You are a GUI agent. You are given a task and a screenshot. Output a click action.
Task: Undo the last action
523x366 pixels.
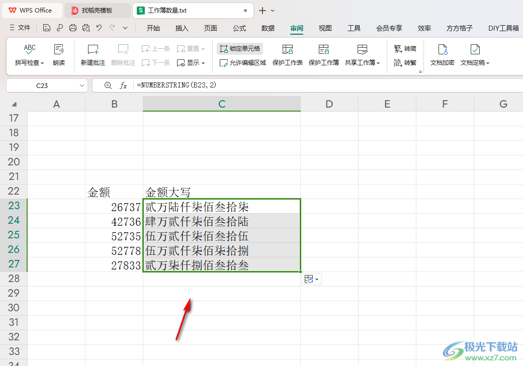(x=99, y=28)
